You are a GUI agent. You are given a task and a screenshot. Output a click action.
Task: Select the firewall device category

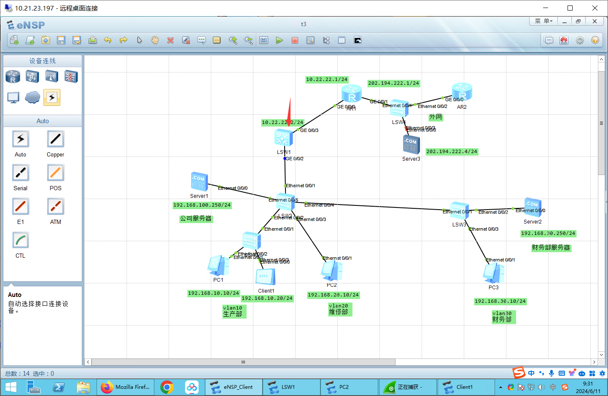71,77
